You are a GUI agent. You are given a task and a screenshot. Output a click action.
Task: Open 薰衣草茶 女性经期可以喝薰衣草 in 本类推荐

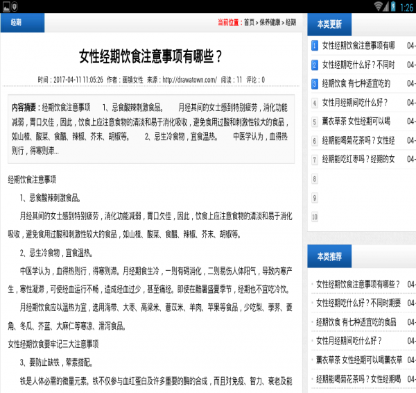point(359,360)
